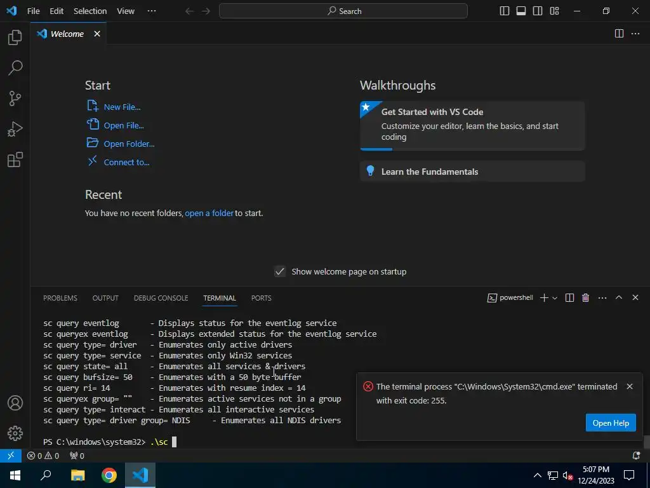The image size is (650, 488).
Task: Click the muted volume tray icon
Action: coord(568,475)
